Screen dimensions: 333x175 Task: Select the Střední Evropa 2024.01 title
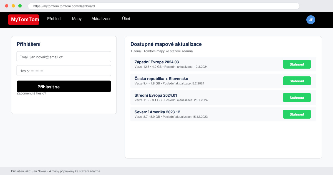(156, 95)
